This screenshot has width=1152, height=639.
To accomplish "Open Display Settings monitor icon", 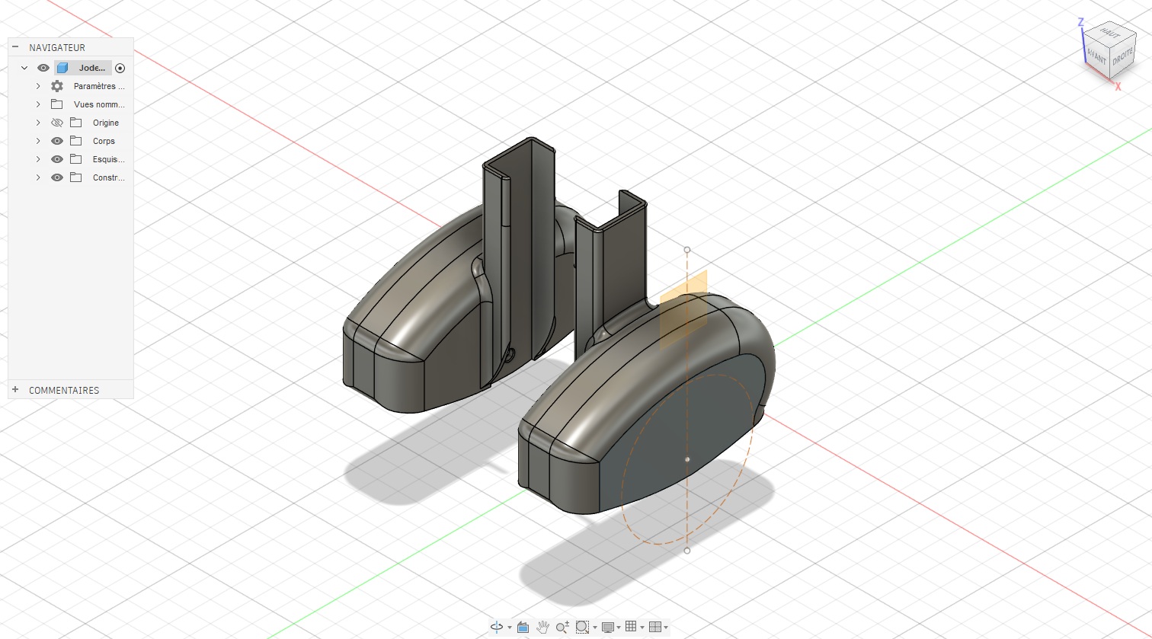I will [x=607, y=627].
